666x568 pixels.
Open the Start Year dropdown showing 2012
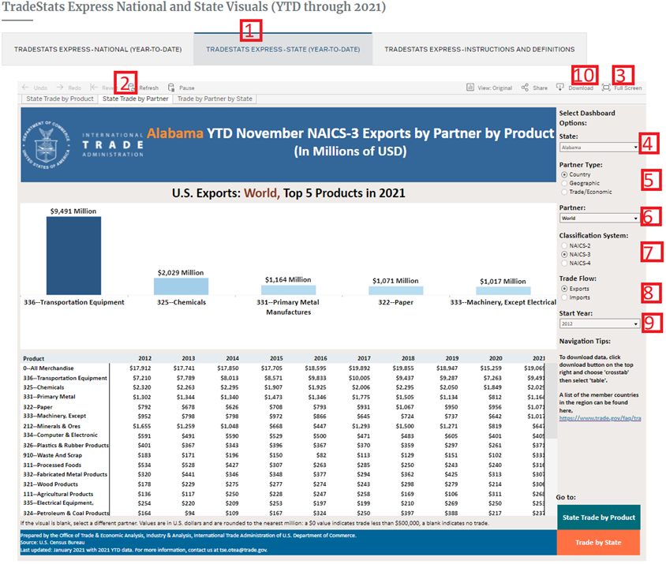click(599, 324)
